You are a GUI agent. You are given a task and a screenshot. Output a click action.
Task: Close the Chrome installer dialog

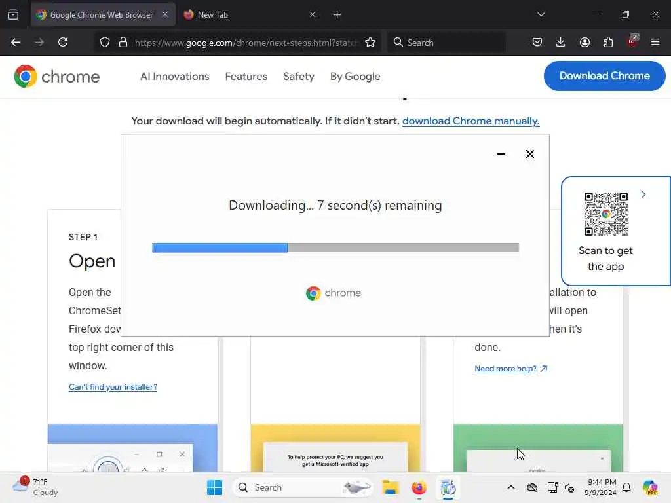(529, 154)
